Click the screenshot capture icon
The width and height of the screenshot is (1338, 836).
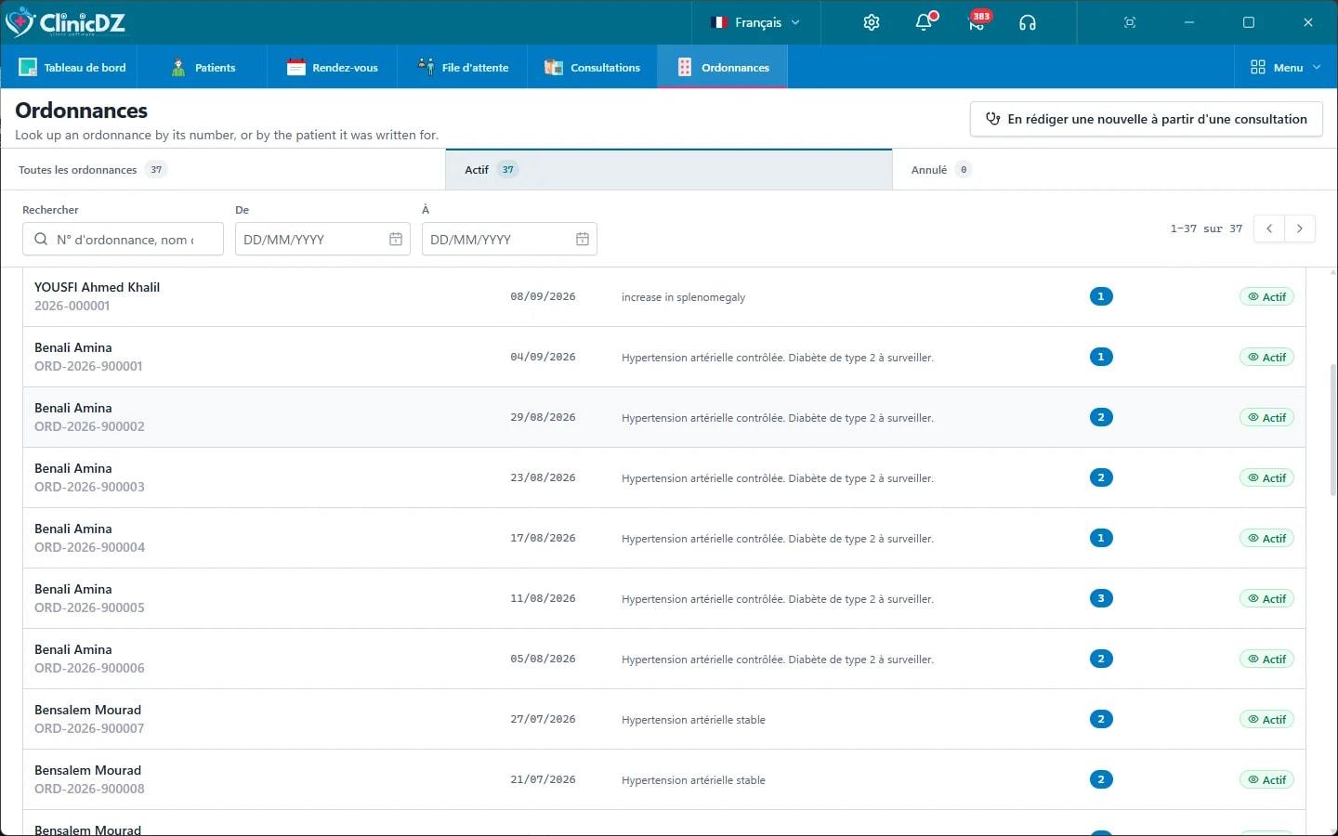pos(1130,22)
